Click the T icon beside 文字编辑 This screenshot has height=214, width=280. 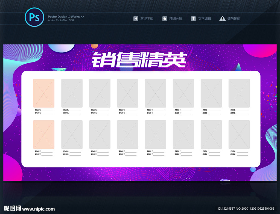coord(193,19)
